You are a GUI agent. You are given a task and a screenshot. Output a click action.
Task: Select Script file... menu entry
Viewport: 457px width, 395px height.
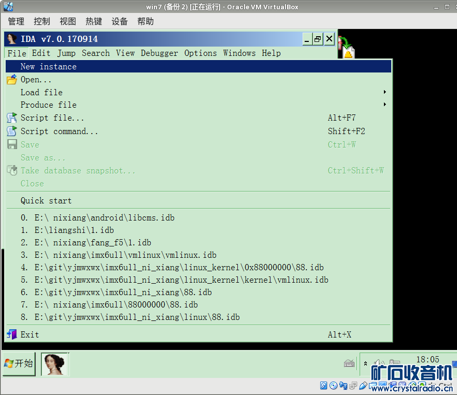(198, 118)
